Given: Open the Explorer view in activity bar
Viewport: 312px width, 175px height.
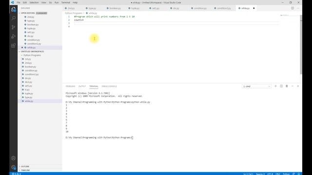Looking at the screenshot, I should click(13, 9).
